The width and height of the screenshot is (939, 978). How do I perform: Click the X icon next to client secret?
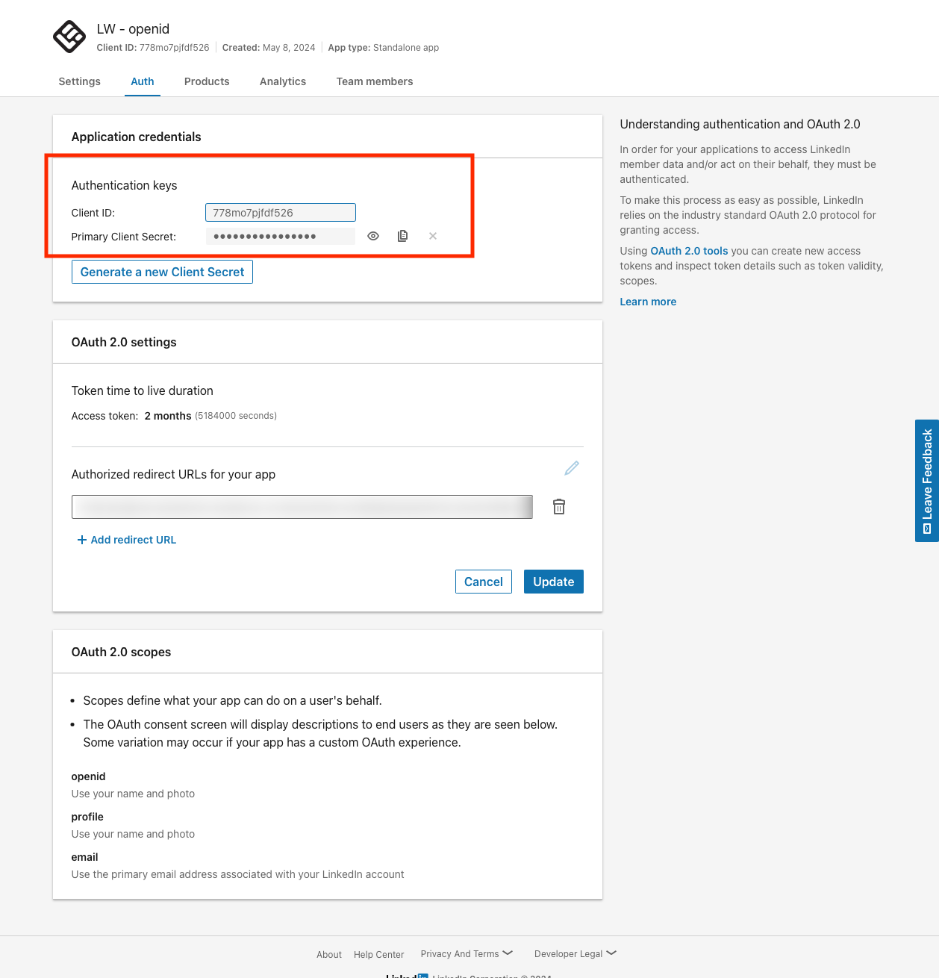click(x=433, y=236)
